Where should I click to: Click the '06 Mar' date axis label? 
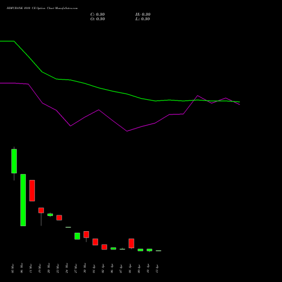coord(21,268)
